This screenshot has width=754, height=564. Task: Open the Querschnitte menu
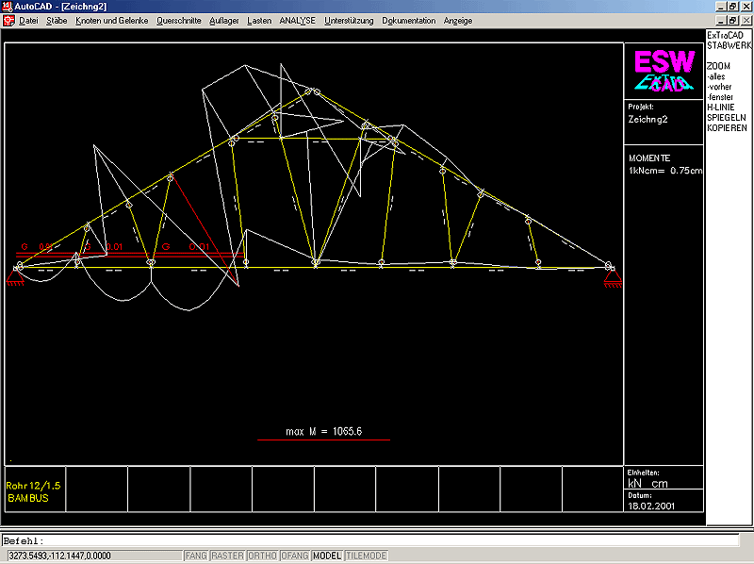pyautogui.click(x=179, y=21)
